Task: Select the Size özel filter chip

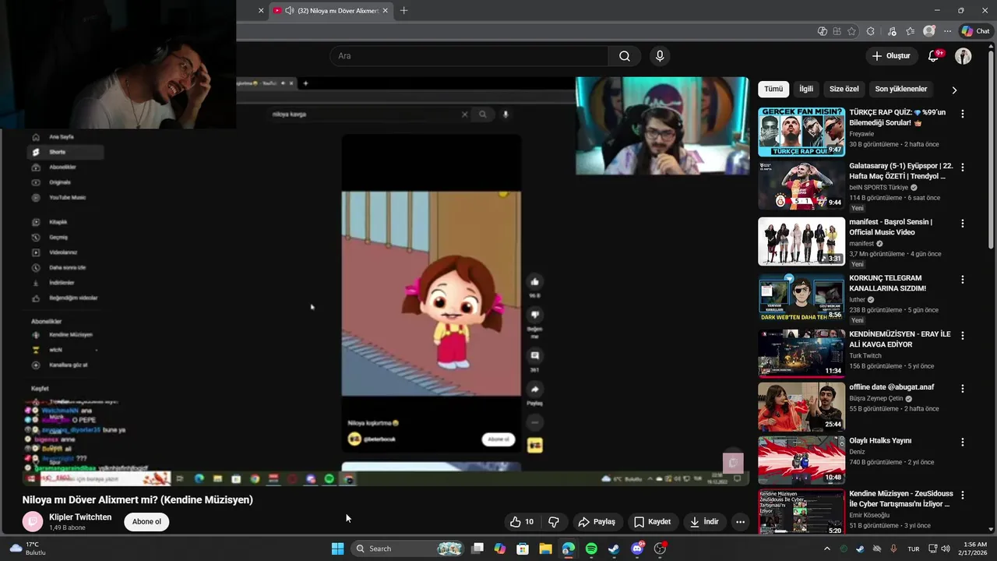Action: point(844,89)
